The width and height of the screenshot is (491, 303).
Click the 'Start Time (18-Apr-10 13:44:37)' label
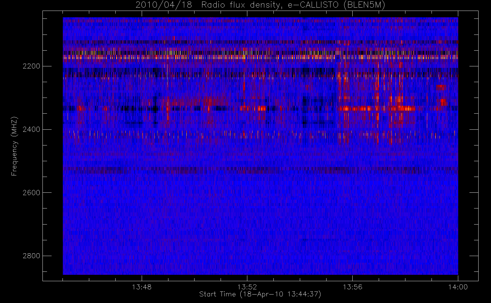coord(260,294)
